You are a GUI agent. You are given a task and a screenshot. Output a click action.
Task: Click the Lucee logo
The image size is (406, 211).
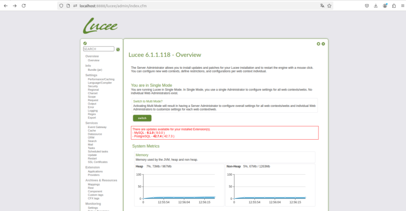click(101, 25)
